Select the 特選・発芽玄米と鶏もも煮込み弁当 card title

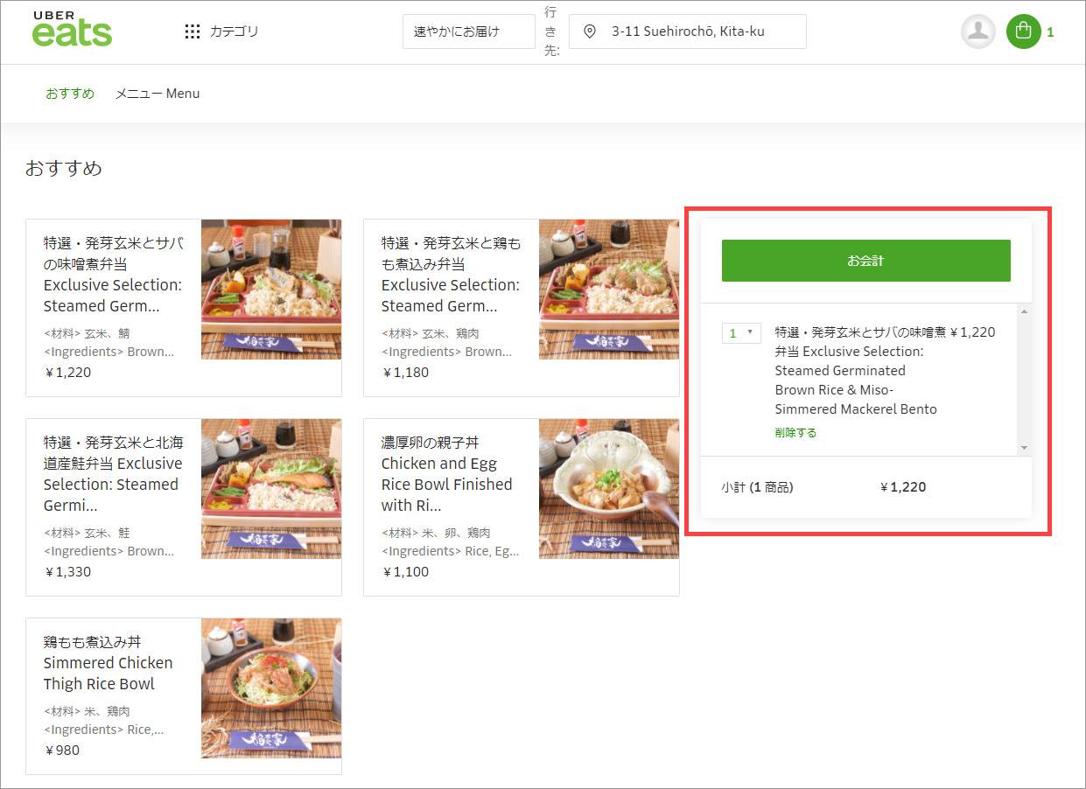tap(452, 275)
